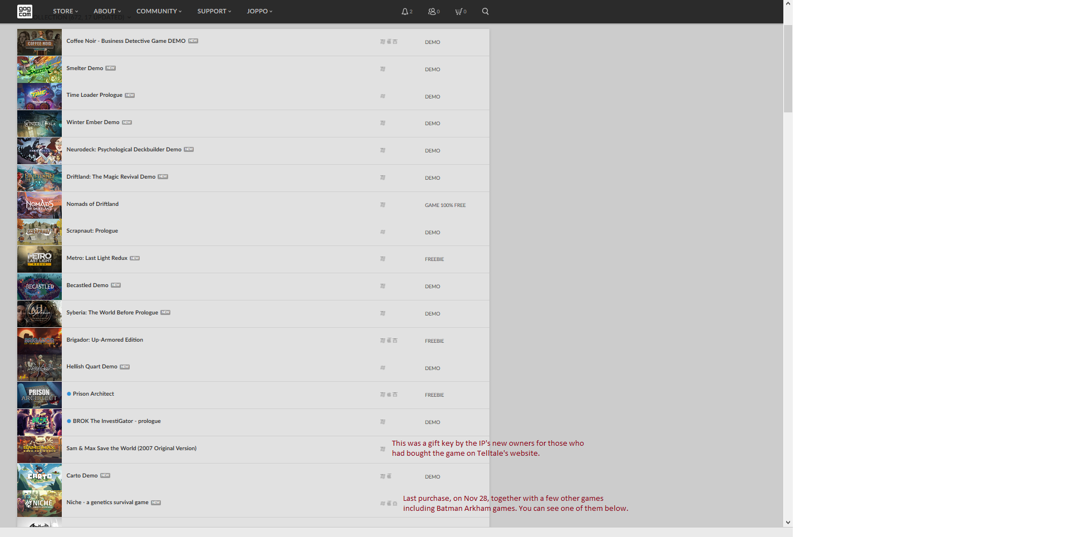Click the Winter Ember Demo thumbnail
1069x537 pixels.
[x=40, y=124]
